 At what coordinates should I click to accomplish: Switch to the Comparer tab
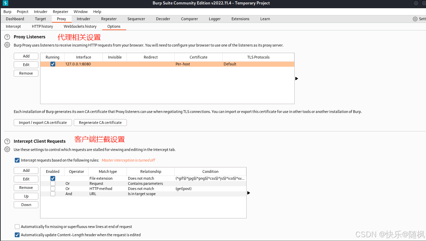(189, 19)
